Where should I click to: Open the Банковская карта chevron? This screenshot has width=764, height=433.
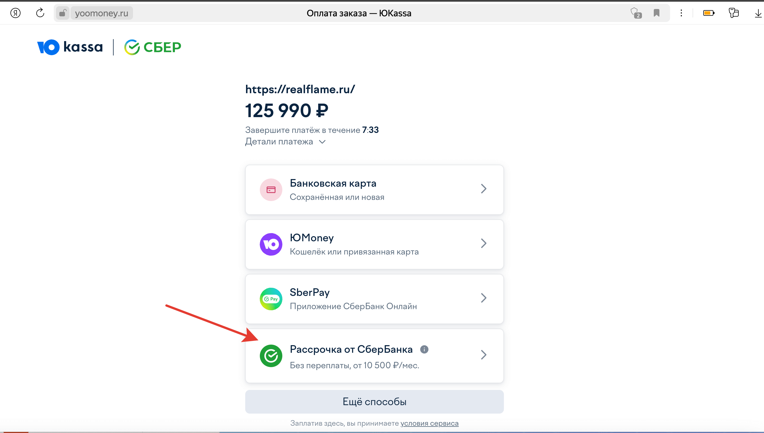point(484,189)
